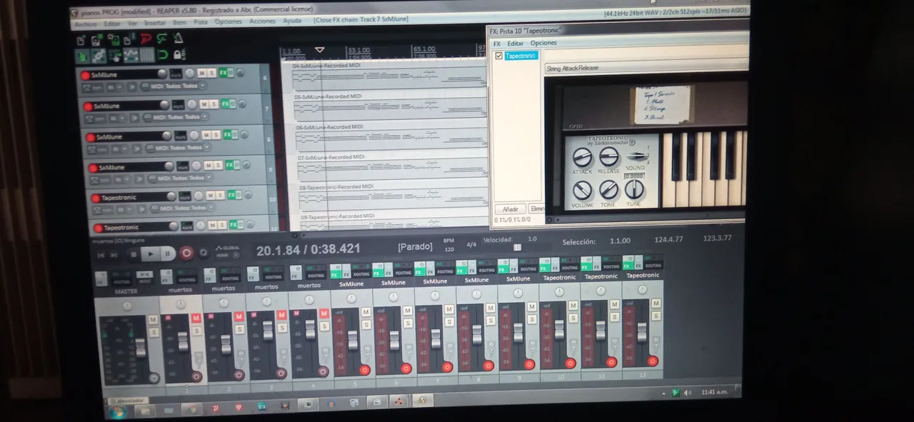Open the FX chain of track 10 Tapeotronic
The width and height of the screenshot is (914, 422).
click(233, 195)
